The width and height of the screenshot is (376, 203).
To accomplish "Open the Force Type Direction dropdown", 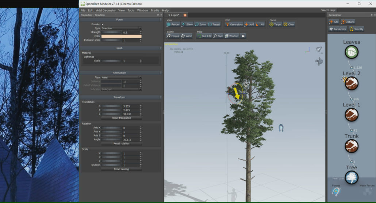I will [x=121, y=29].
